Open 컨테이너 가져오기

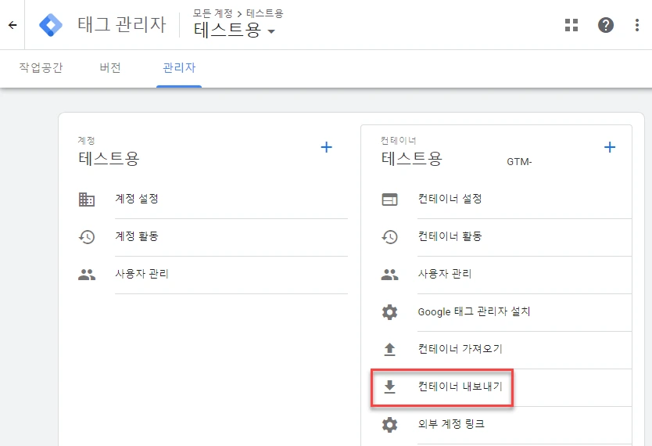coord(460,349)
